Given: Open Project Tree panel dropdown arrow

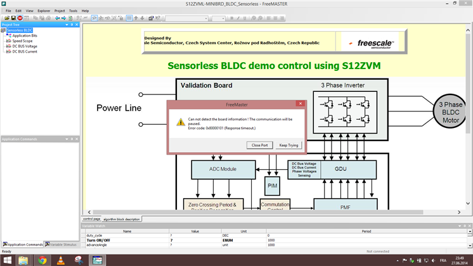Looking at the screenshot, I should 67,25.
